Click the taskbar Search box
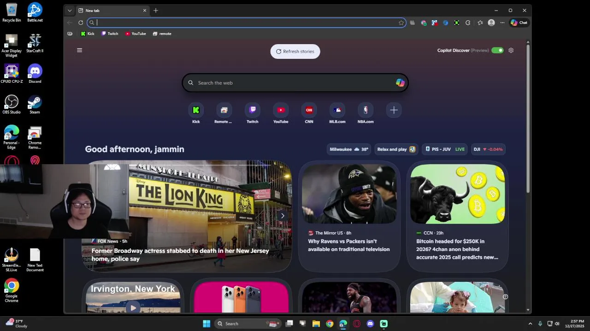590x331 pixels. (x=248, y=324)
